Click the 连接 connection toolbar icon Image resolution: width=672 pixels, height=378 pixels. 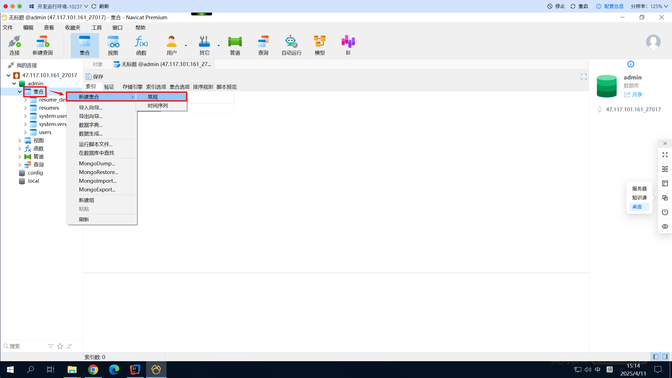14,45
